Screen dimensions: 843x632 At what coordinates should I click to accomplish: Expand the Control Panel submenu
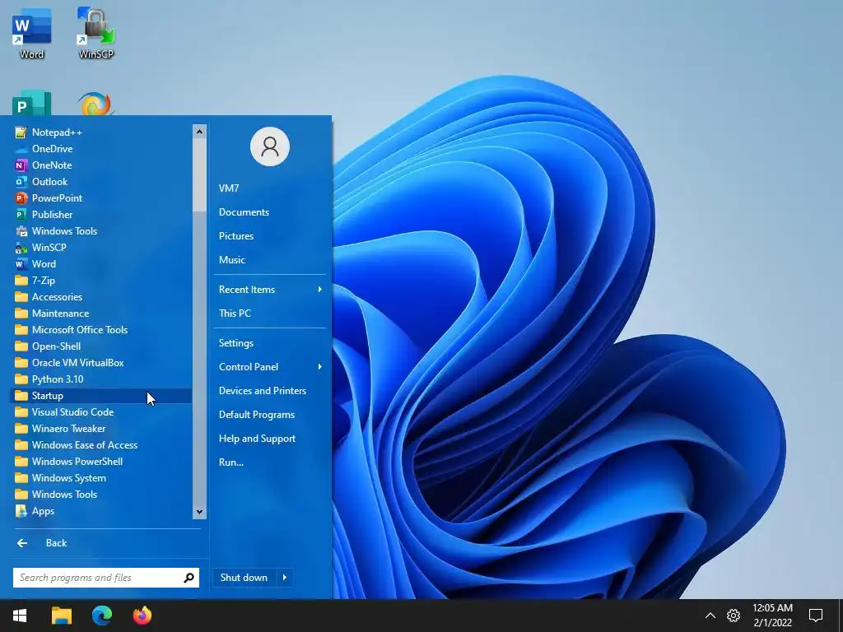point(270,366)
